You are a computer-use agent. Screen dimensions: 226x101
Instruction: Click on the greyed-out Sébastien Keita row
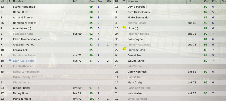(56, 34)
